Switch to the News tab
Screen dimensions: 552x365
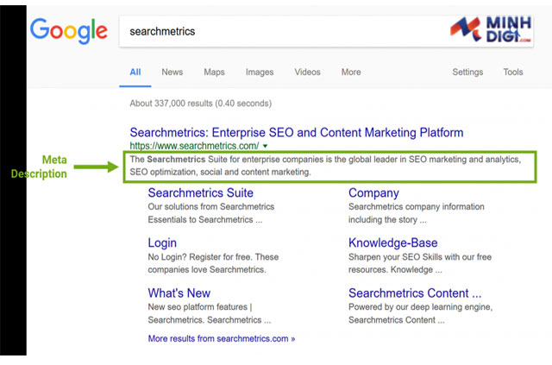click(x=172, y=72)
